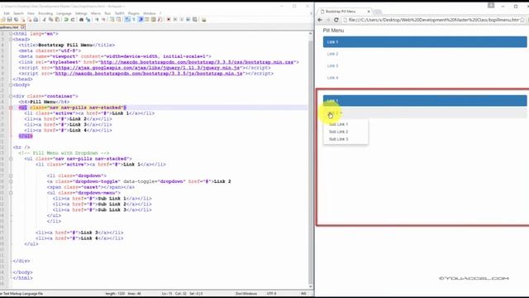
Task: Click the Playback Macro toolbar icon
Action: click(x=182, y=20)
